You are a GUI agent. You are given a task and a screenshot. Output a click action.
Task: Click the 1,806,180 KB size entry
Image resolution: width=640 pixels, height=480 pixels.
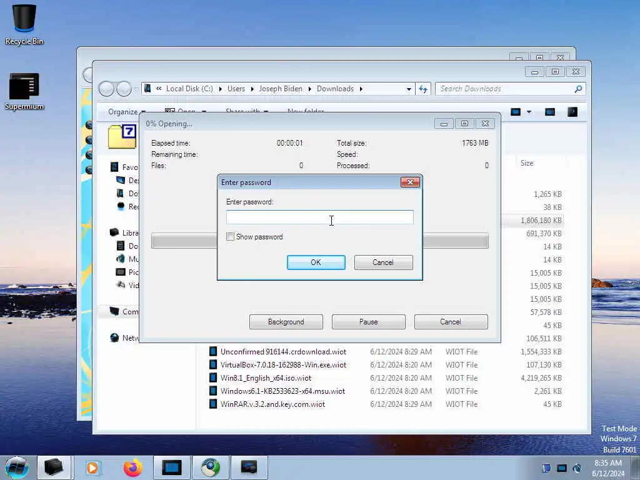point(541,221)
